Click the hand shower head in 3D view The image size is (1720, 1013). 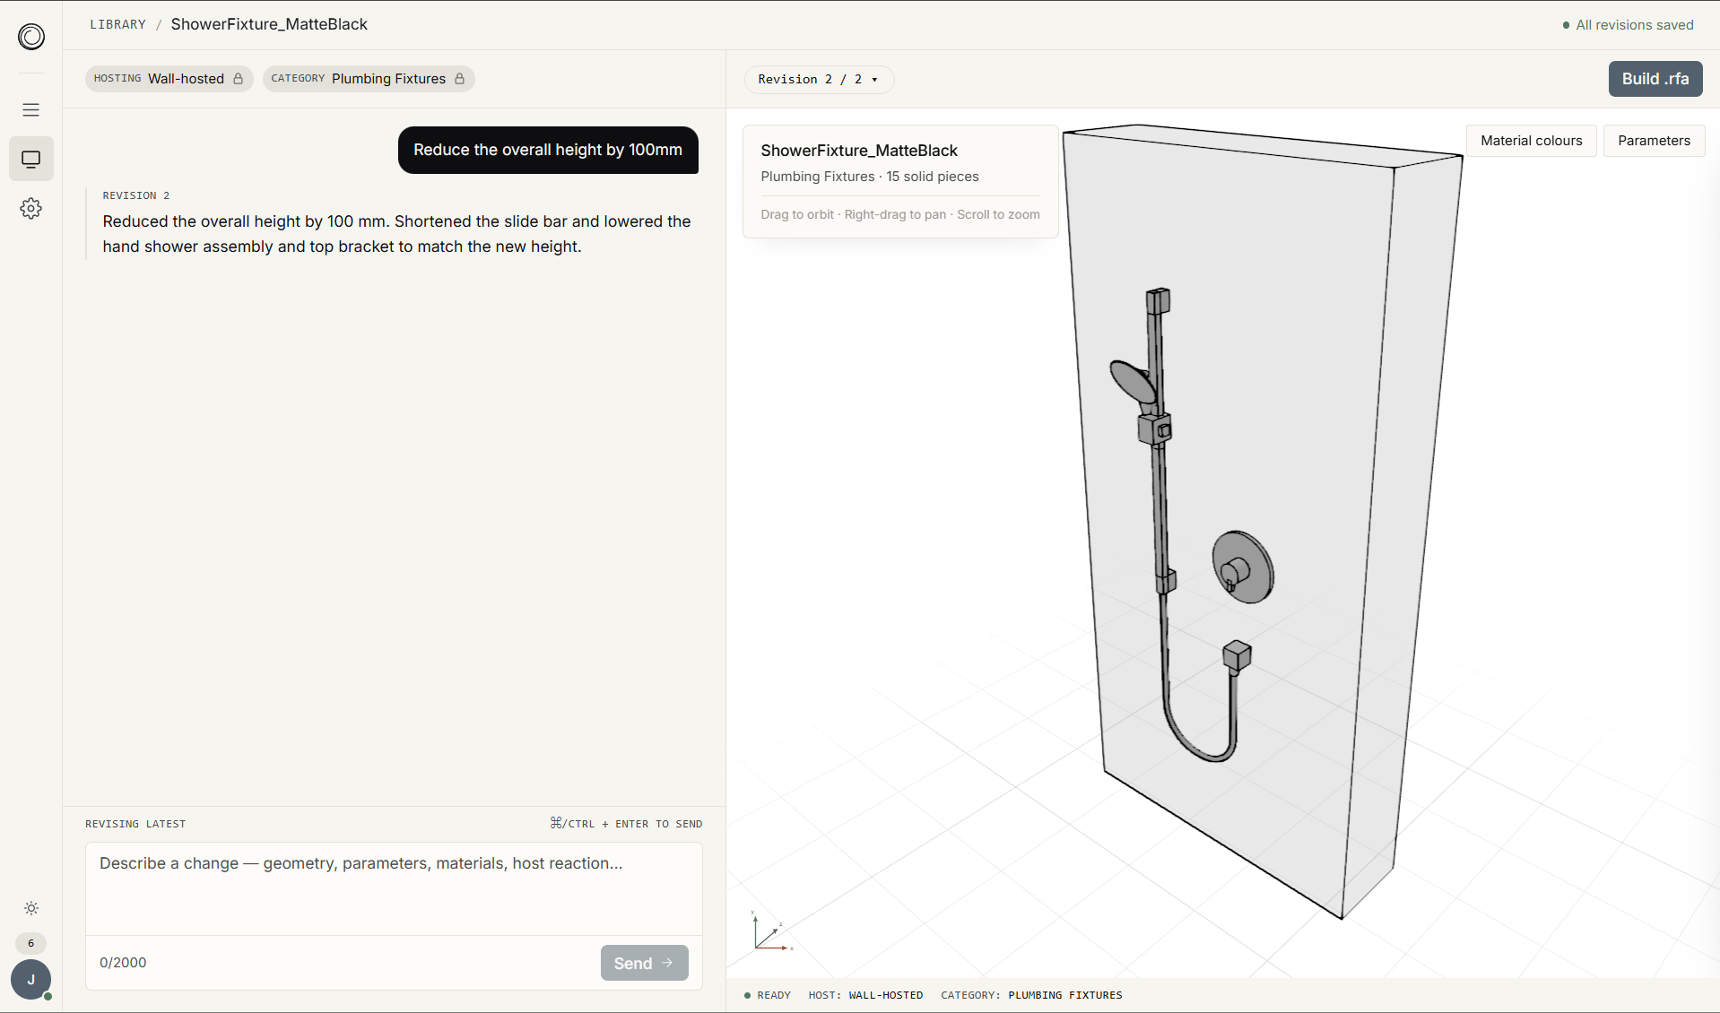point(1133,381)
